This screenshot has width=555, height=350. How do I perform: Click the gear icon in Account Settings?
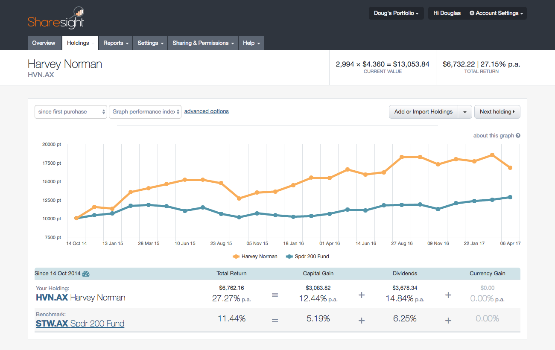(x=472, y=13)
